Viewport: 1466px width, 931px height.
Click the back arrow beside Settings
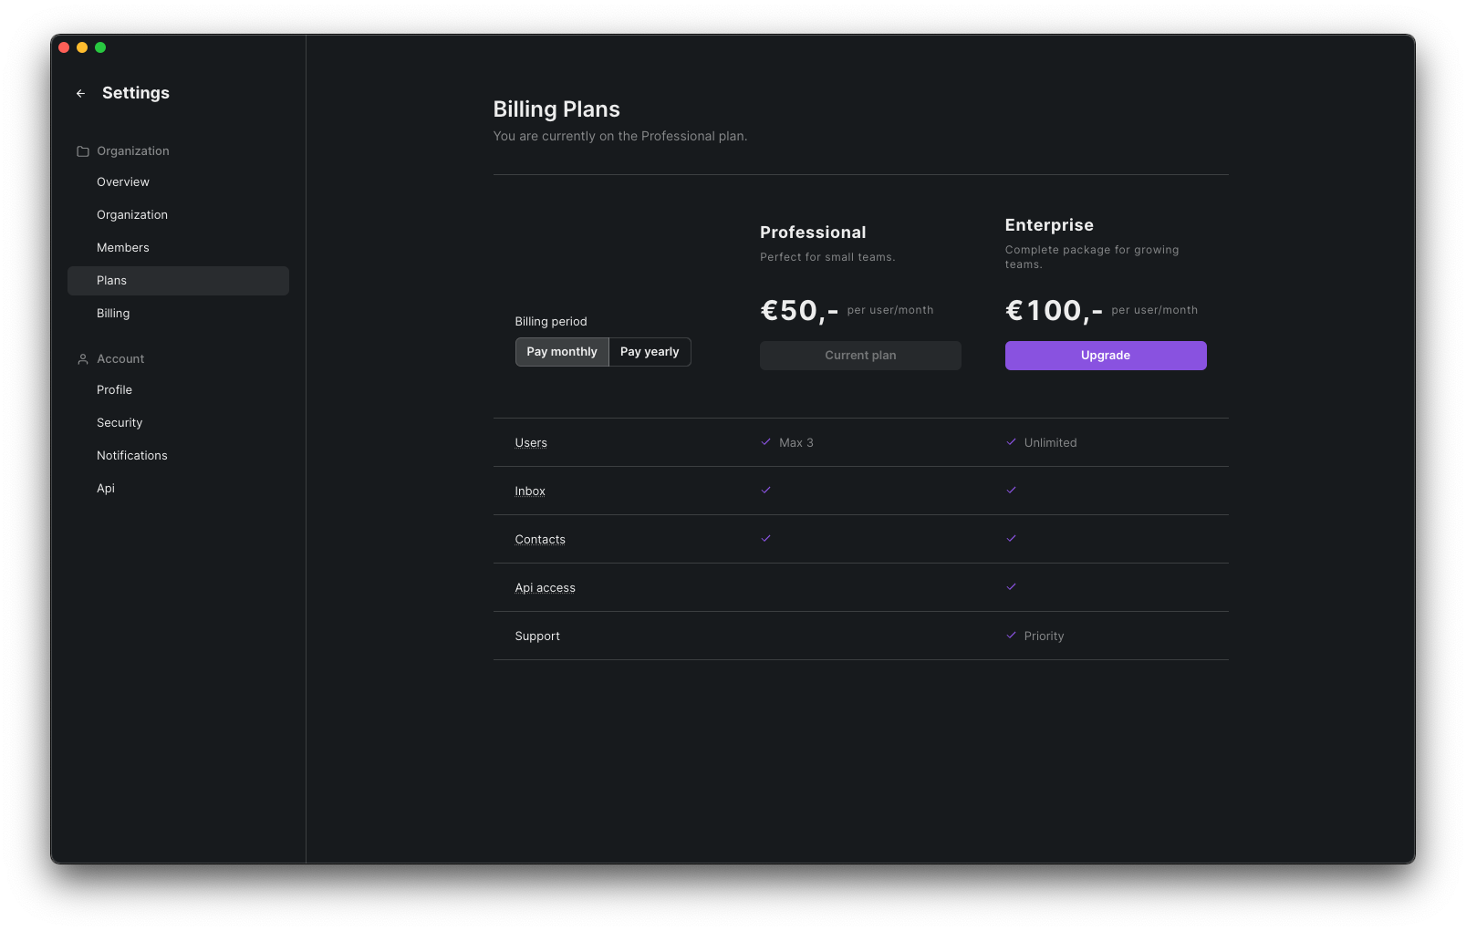point(80,93)
